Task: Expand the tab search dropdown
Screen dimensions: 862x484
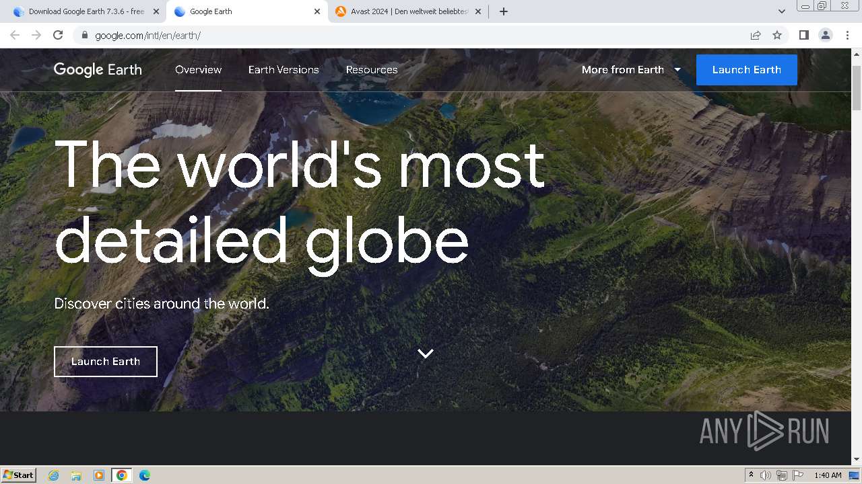Action: [781, 11]
